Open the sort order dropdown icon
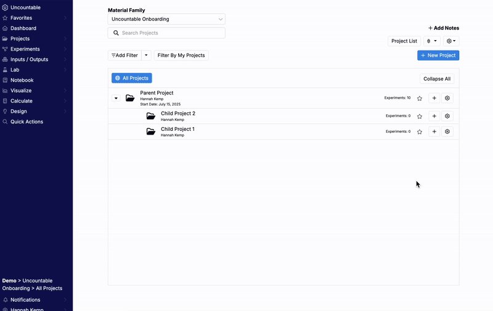The image size is (493, 311). tap(431, 41)
